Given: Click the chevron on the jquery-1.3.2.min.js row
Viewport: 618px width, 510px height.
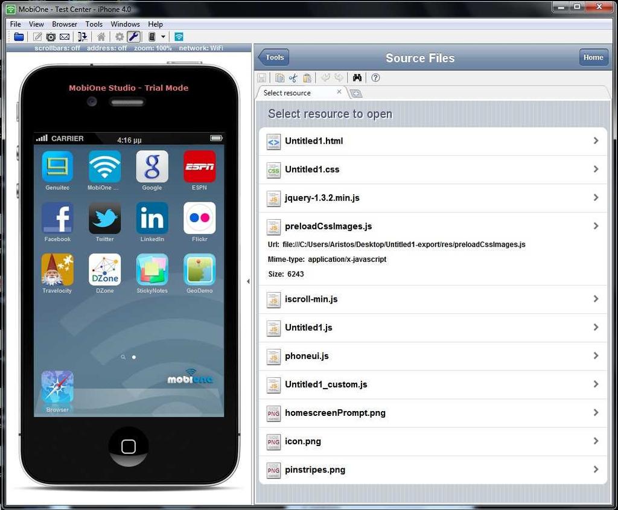Looking at the screenshot, I should tap(596, 197).
